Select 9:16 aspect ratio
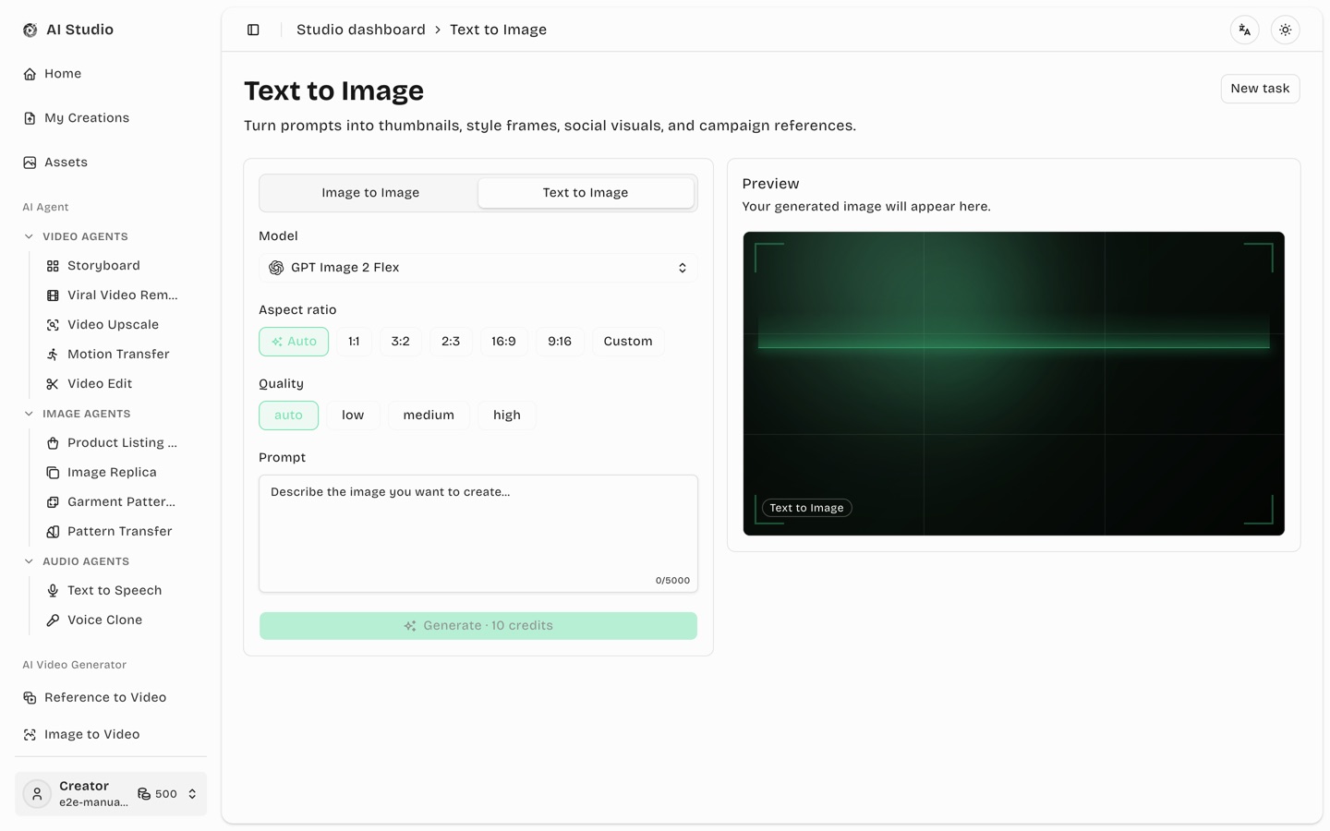 [x=560, y=342]
